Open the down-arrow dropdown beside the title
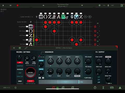125x93 pixels. 82,5
